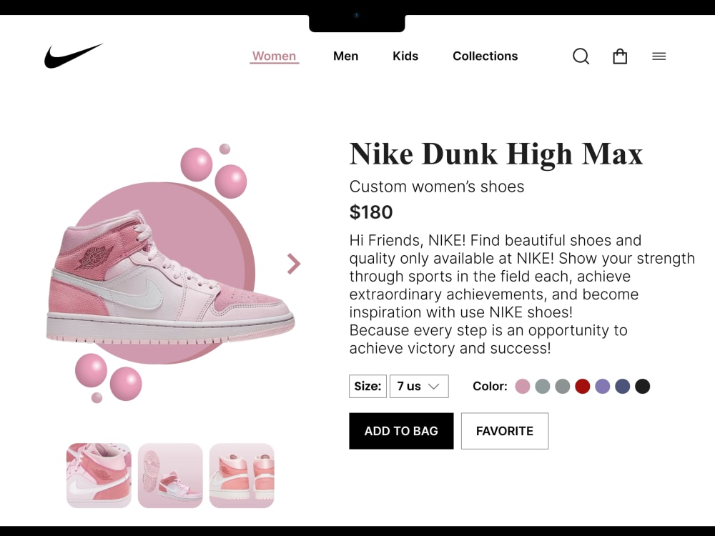Open the search magnifier icon
The width and height of the screenshot is (715, 536).
581,56
